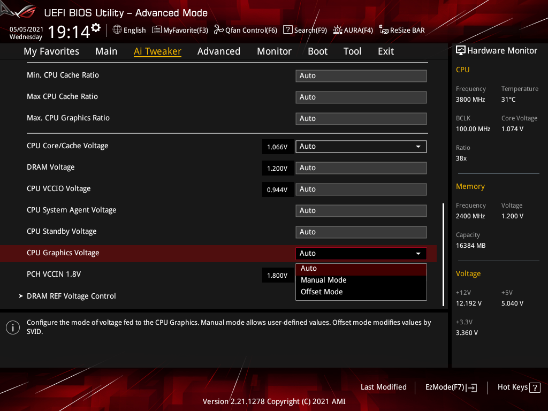
Task: Click DRAM Voltage Auto field
Action: (x=361, y=168)
